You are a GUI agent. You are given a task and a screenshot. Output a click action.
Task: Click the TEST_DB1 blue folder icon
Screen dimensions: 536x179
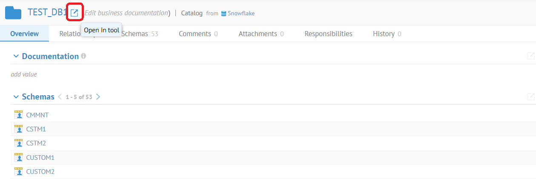tap(13, 13)
